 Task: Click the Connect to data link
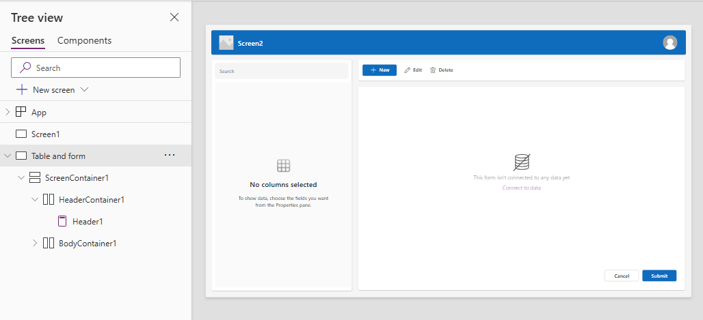[x=521, y=188]
